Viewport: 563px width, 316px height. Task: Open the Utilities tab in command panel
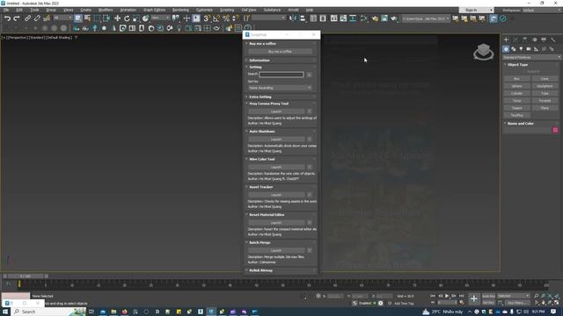click(x=553, y=39)
